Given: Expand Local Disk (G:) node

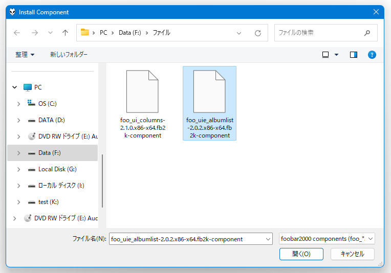Looking at the screenshot, I should tap(19, 169).
